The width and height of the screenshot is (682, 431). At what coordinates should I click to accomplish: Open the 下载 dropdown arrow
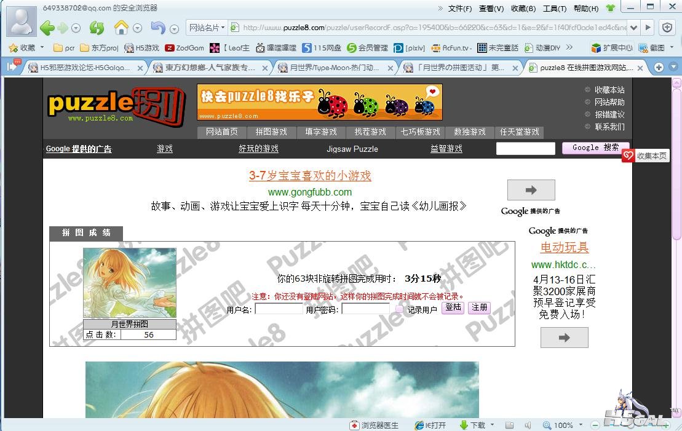click(x=492, y=424)
